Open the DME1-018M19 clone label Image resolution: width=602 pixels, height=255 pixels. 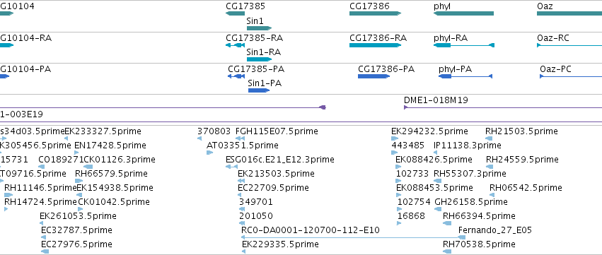pos(436,100)
